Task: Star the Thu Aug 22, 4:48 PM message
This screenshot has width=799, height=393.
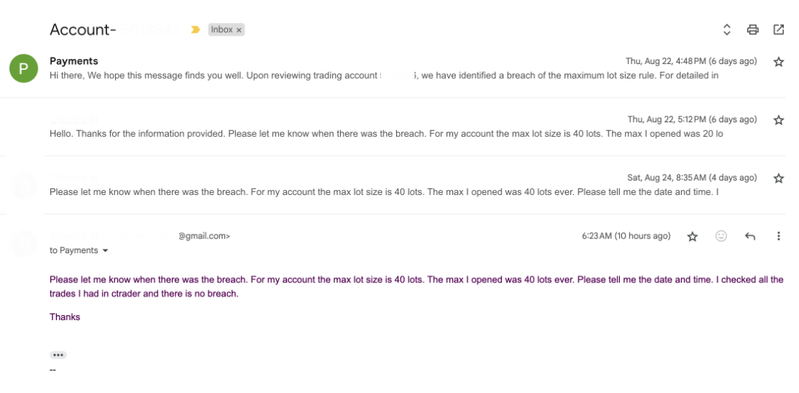Action: coord(779,62)
